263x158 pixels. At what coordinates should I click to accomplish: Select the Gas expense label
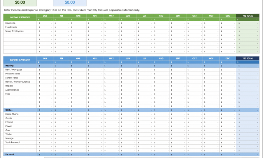[8, 130]
